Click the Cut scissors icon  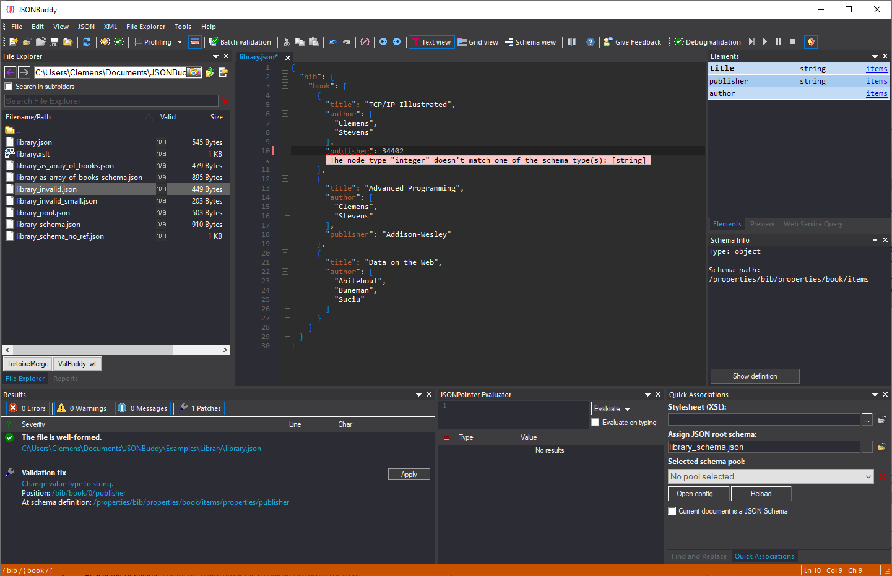point(287,42)
